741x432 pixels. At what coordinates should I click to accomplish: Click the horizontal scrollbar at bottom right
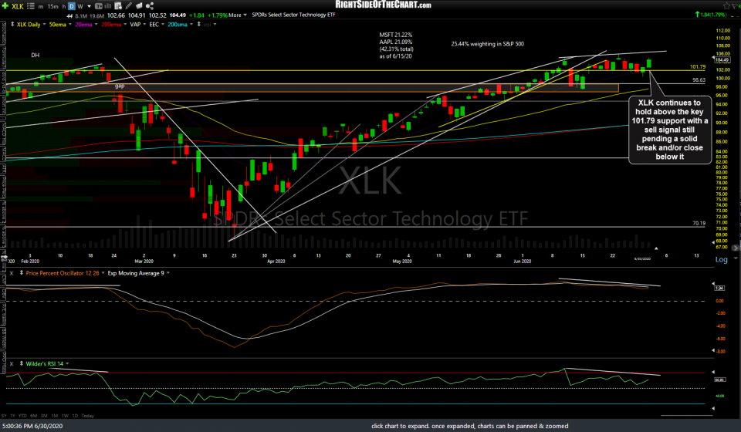[x=686, y=416]
